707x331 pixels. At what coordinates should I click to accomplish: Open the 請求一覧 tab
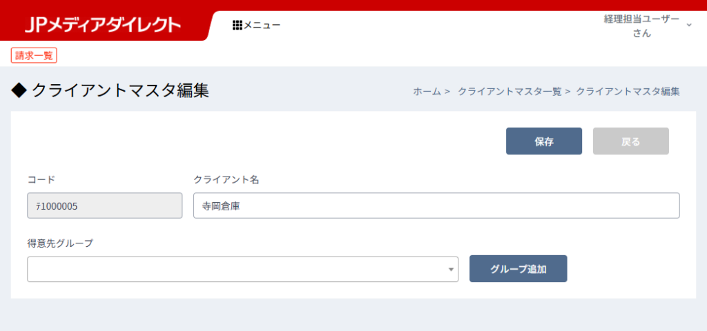(34, 56)
